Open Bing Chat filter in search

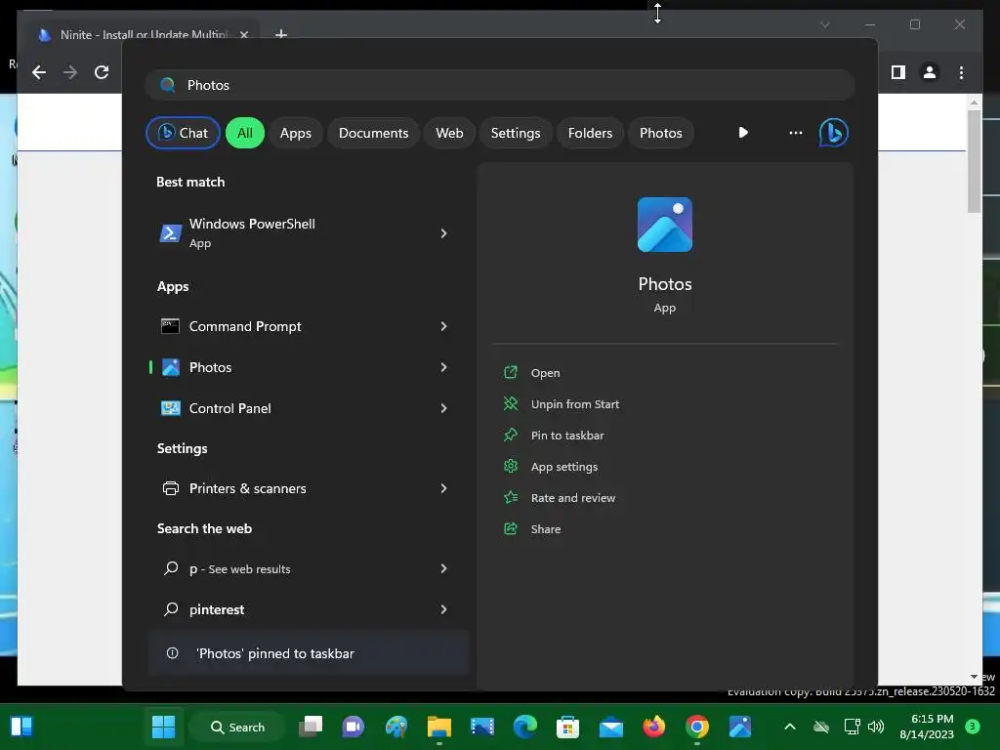pos(183,133)
